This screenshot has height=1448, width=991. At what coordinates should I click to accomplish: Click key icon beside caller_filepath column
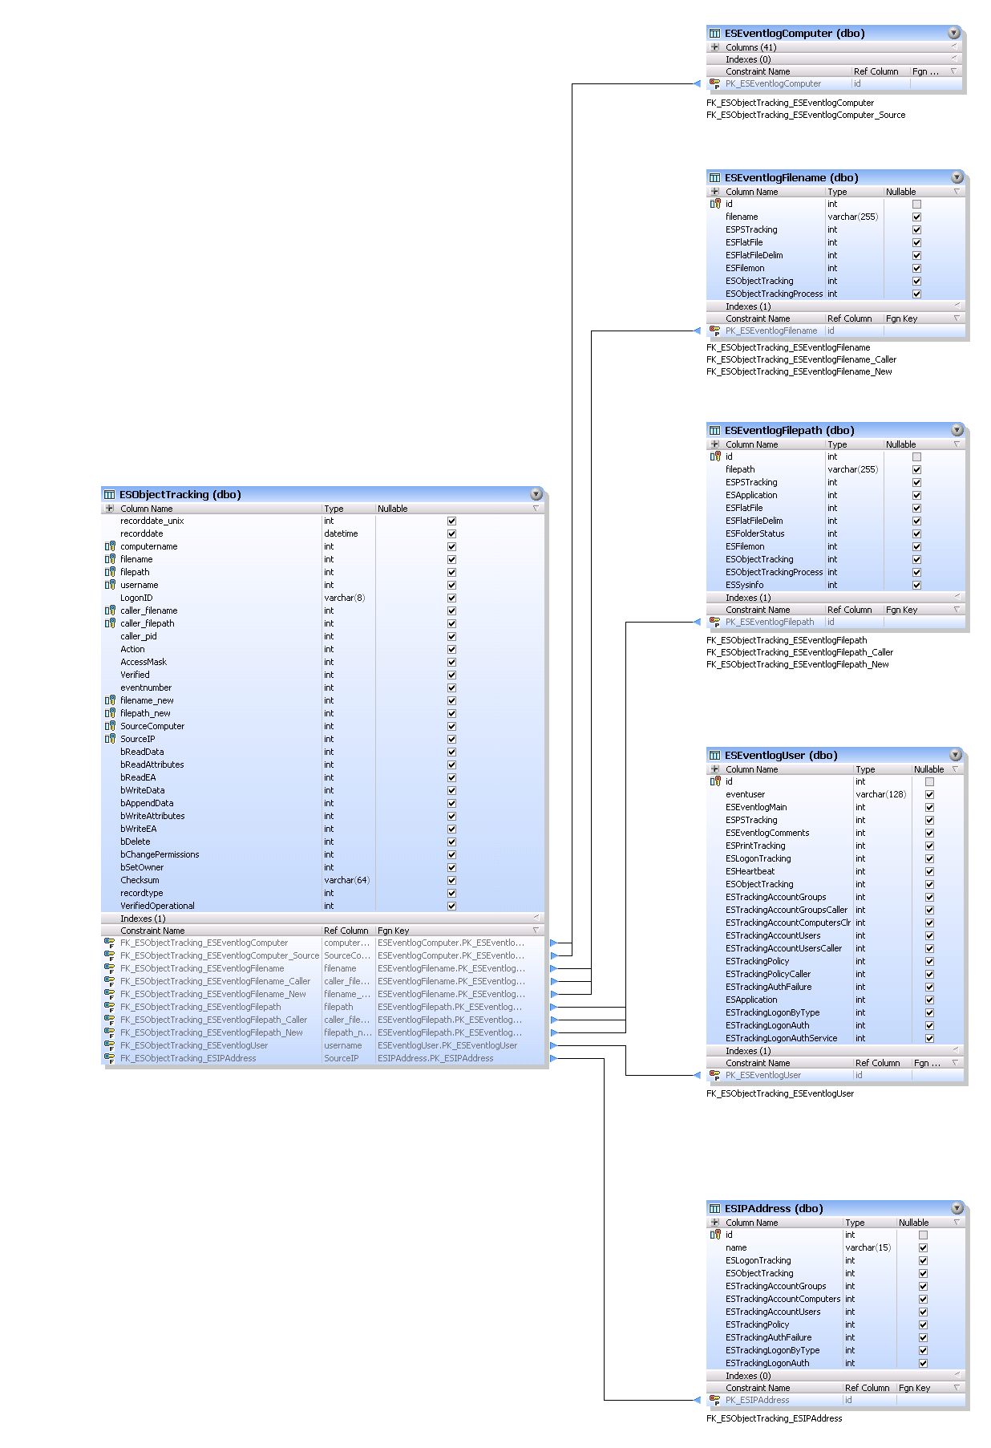point(110,623)
